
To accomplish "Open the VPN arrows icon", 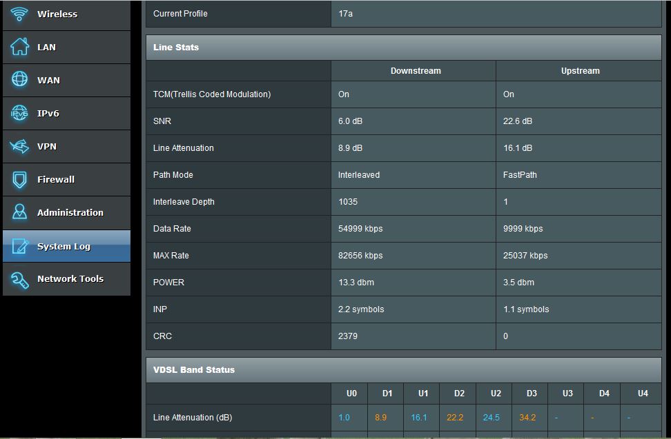I will tap(19, 146).
